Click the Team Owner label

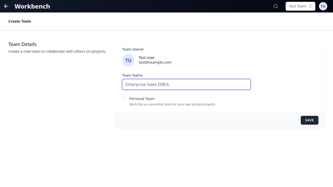coord(133,49)
